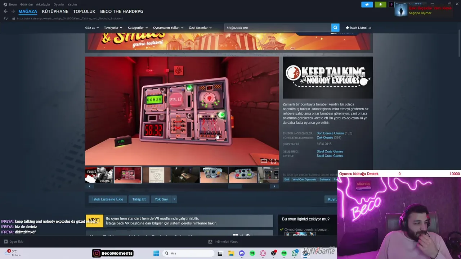Click the store URL address text
Screen dimensions: 461x259
pos(70,18)
